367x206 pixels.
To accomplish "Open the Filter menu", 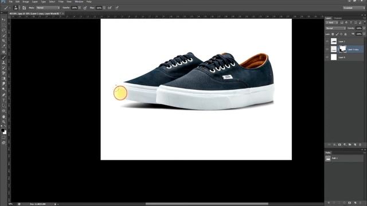I will (x=61, y=1).
